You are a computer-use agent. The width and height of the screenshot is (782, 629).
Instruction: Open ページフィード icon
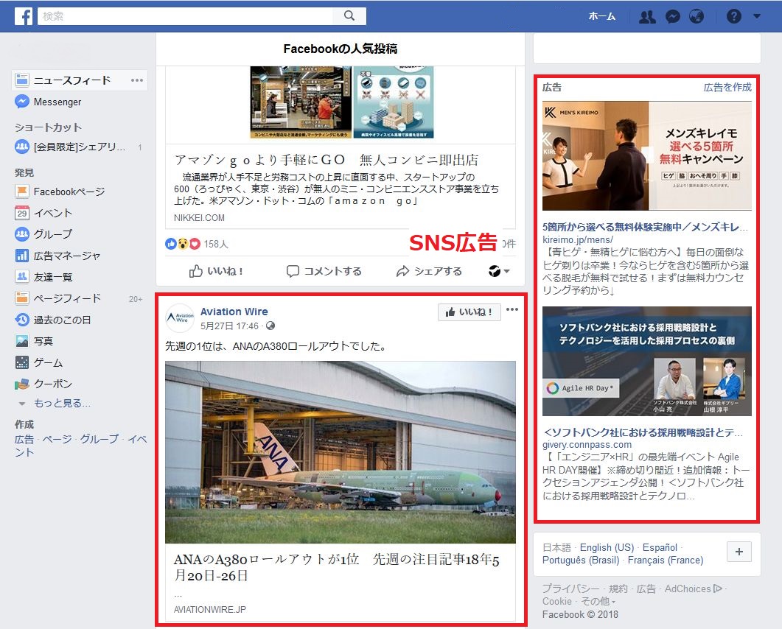(x=22, y=298)
